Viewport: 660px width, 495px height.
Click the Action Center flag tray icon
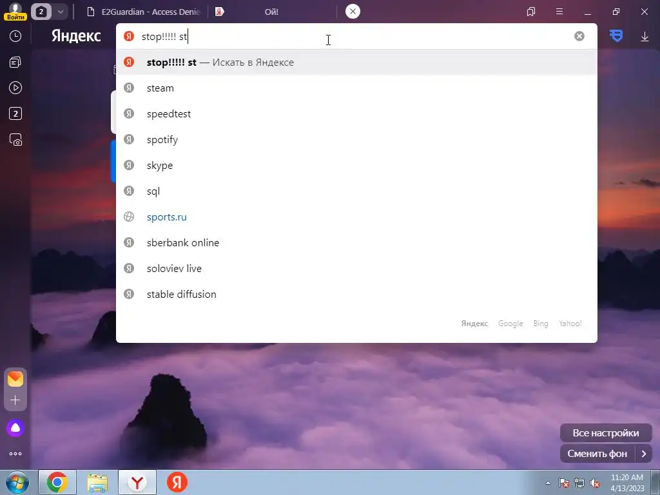pos(563,483)
